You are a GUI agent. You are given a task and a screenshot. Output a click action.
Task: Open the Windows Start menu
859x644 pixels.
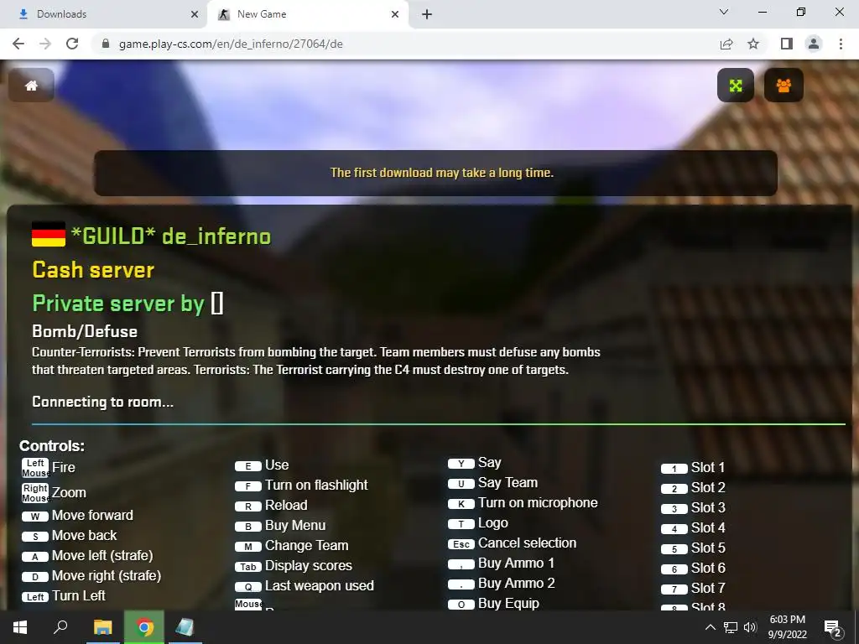[x=20, y=627]
